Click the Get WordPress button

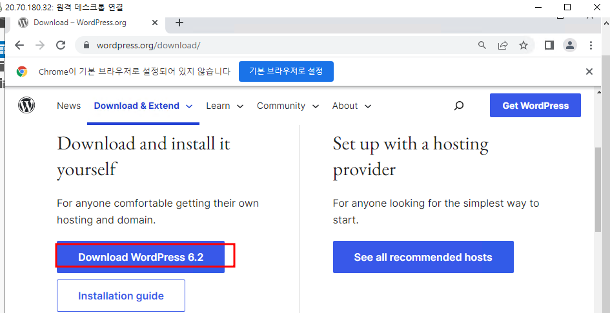coord(535,105)
